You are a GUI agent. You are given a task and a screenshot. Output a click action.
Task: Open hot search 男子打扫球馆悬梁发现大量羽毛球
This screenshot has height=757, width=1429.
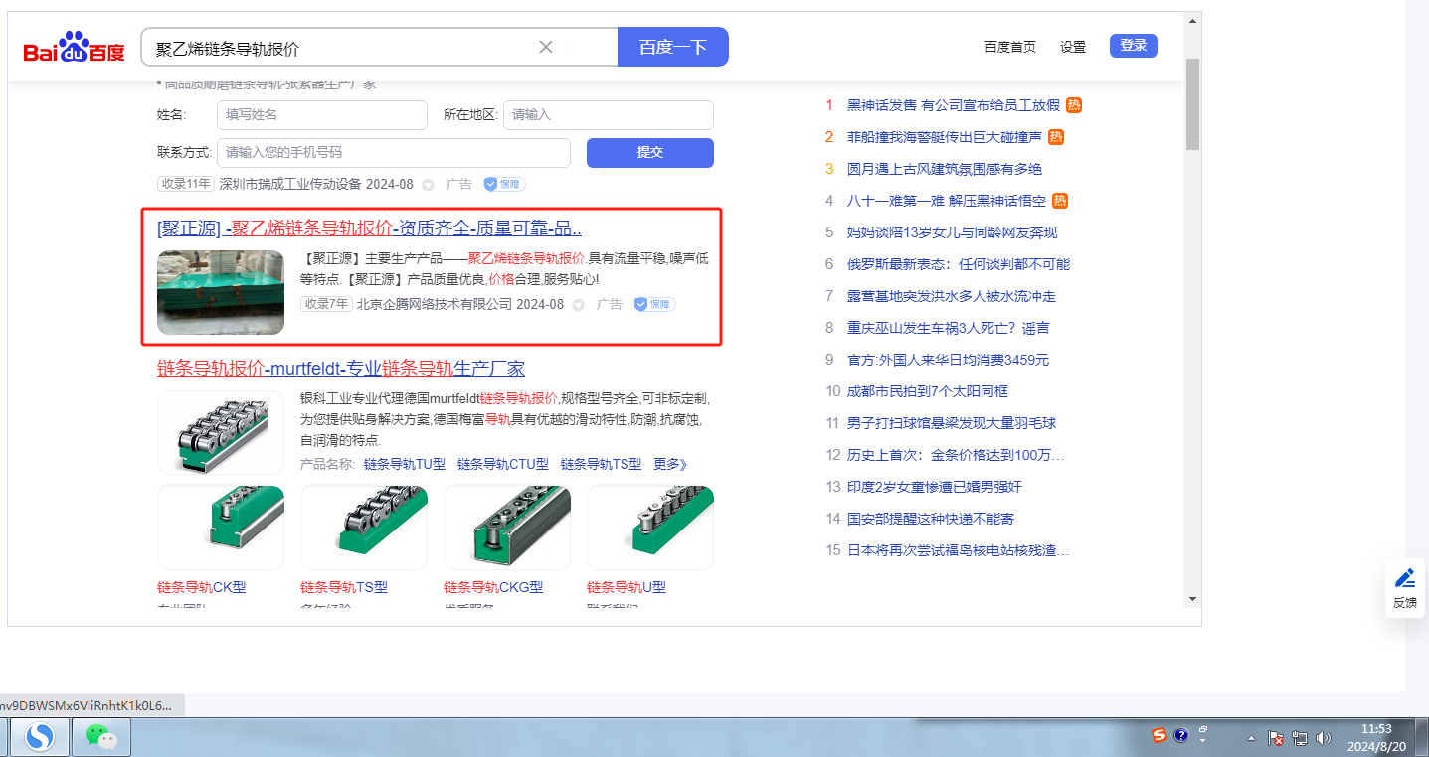pyautogui.click(x=952, y=423)
